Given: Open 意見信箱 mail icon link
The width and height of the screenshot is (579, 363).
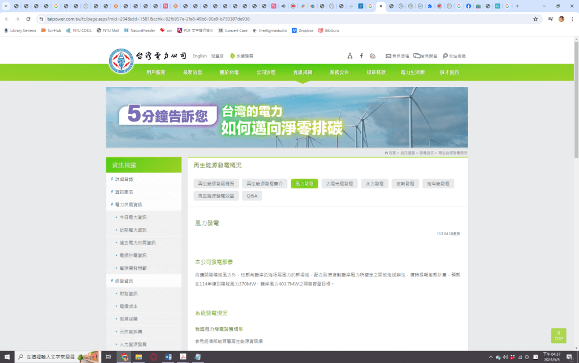Looking at the screenshot, I should (397, 56).
